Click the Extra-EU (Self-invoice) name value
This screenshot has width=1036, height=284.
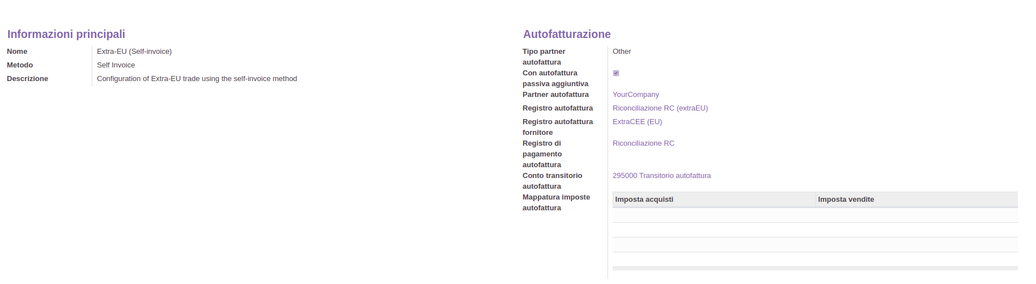tap(134, 52)
